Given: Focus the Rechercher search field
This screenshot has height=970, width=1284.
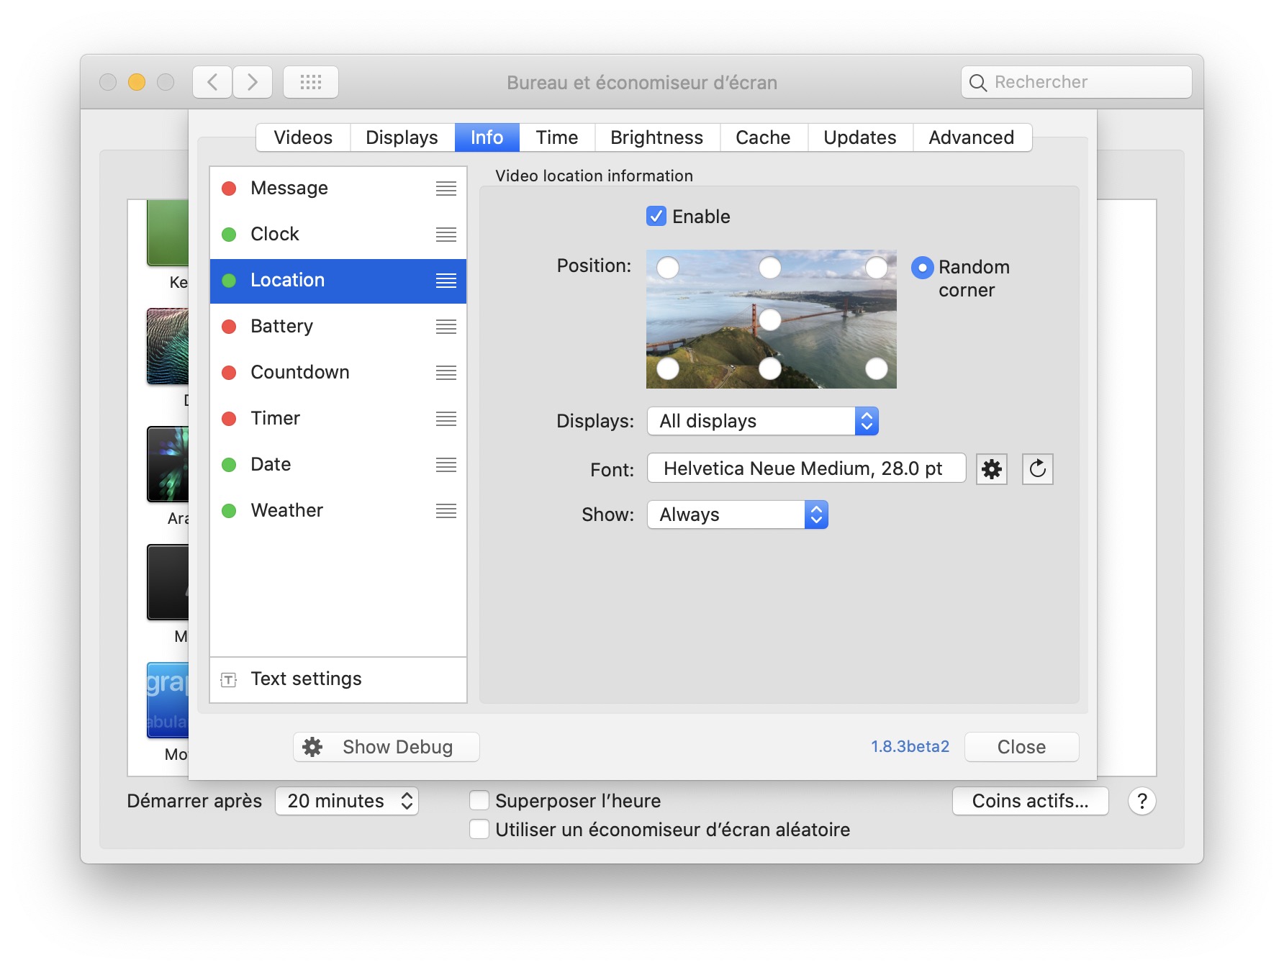Looking at the screenshot, I should click(1076, 82).
